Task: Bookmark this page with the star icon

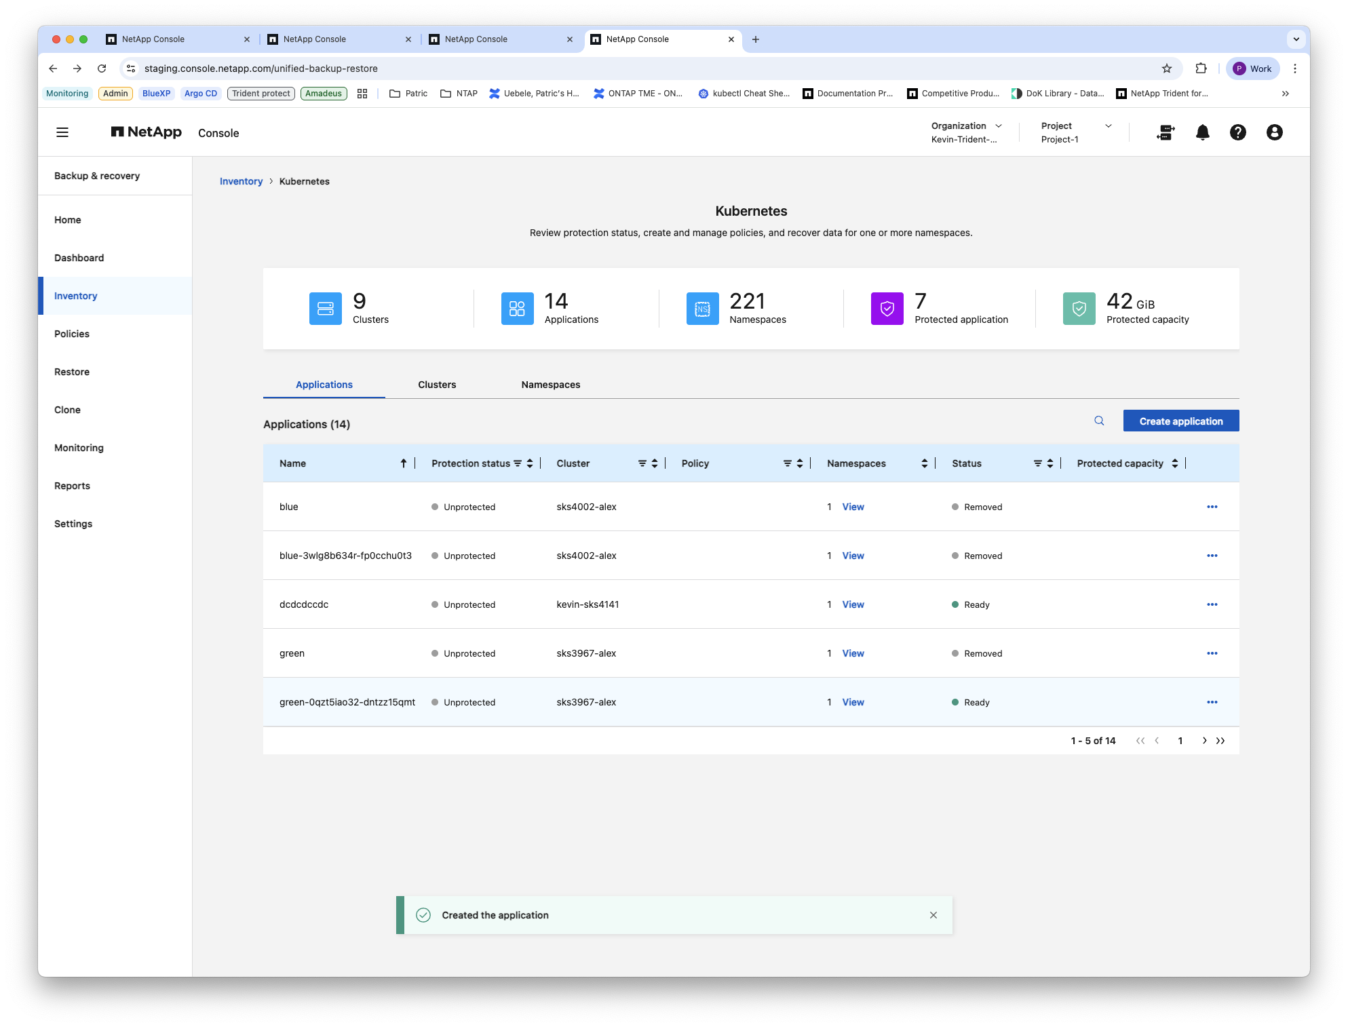Action: coord(1166,69)
